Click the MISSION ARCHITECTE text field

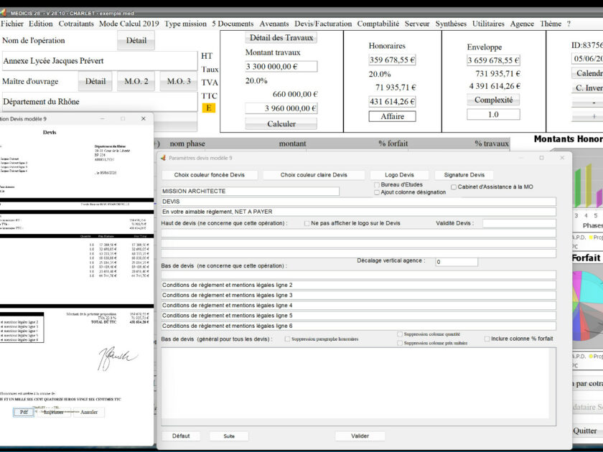pos(251,191)
